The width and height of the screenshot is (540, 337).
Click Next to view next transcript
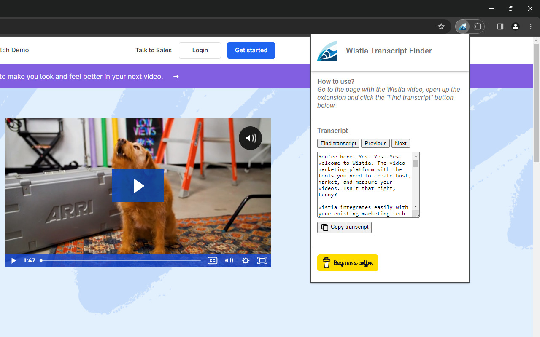400,143
